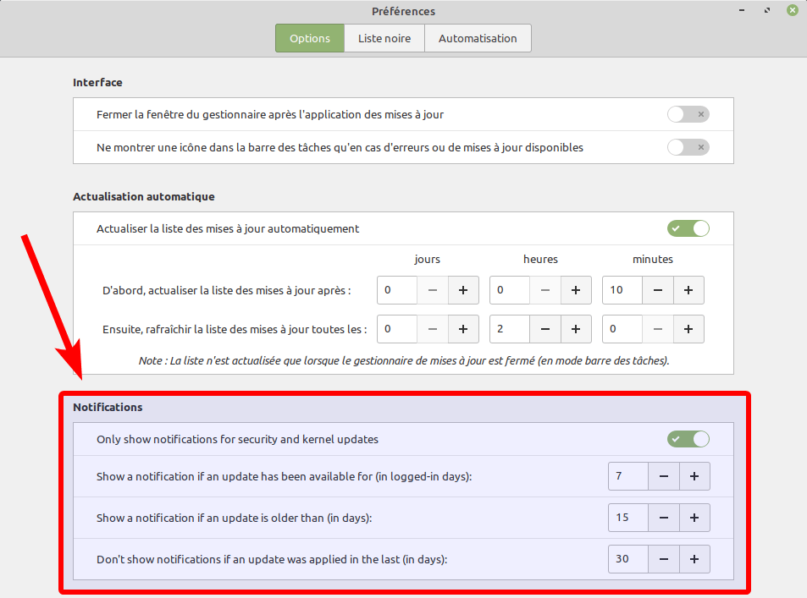Click the older than field showing 15
This screenshot has width=807, height=598.
628,518
